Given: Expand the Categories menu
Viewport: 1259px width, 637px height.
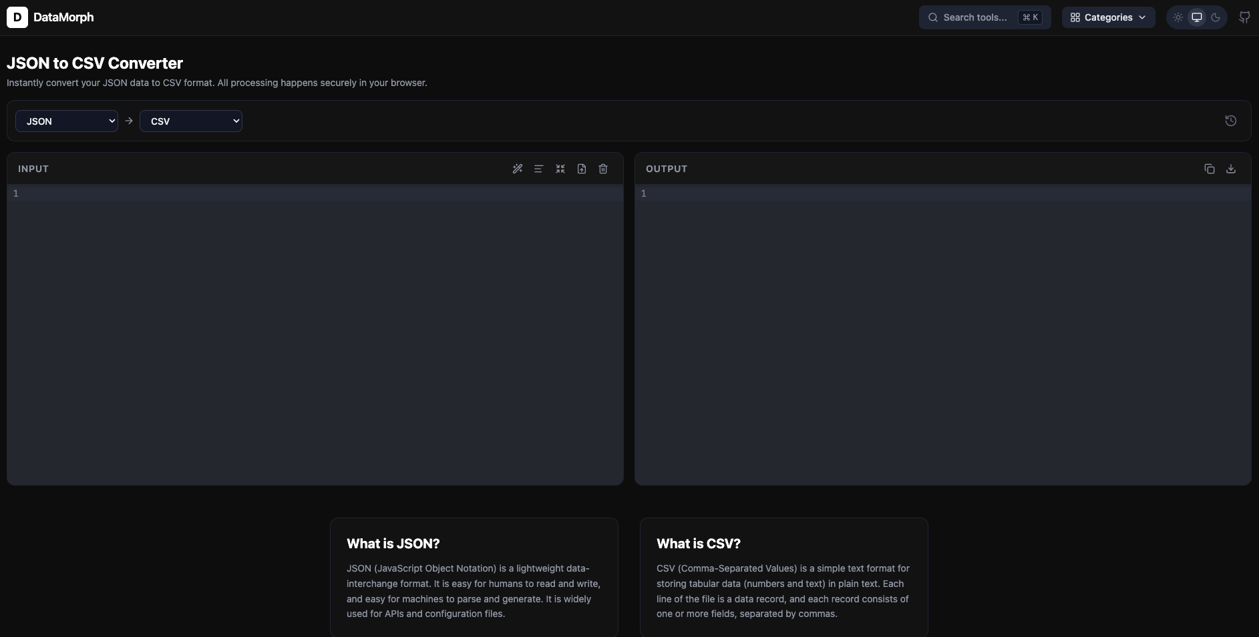Looking at the screenshot, I should pyautogui.click(x=1109, y=17).
